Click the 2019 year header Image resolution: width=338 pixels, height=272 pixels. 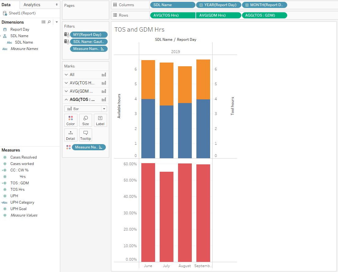tap(176, 52)
